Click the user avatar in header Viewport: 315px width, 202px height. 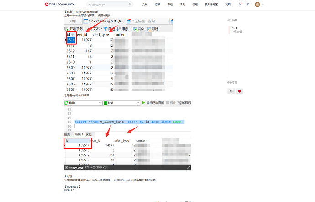257,5
